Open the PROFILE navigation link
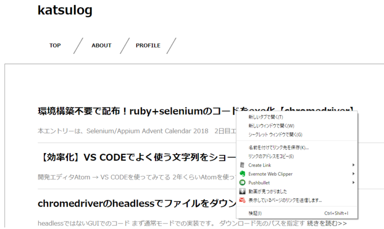The height and width of the screenshot is (229, 384). pyautogui.click(x=148, y=45)
